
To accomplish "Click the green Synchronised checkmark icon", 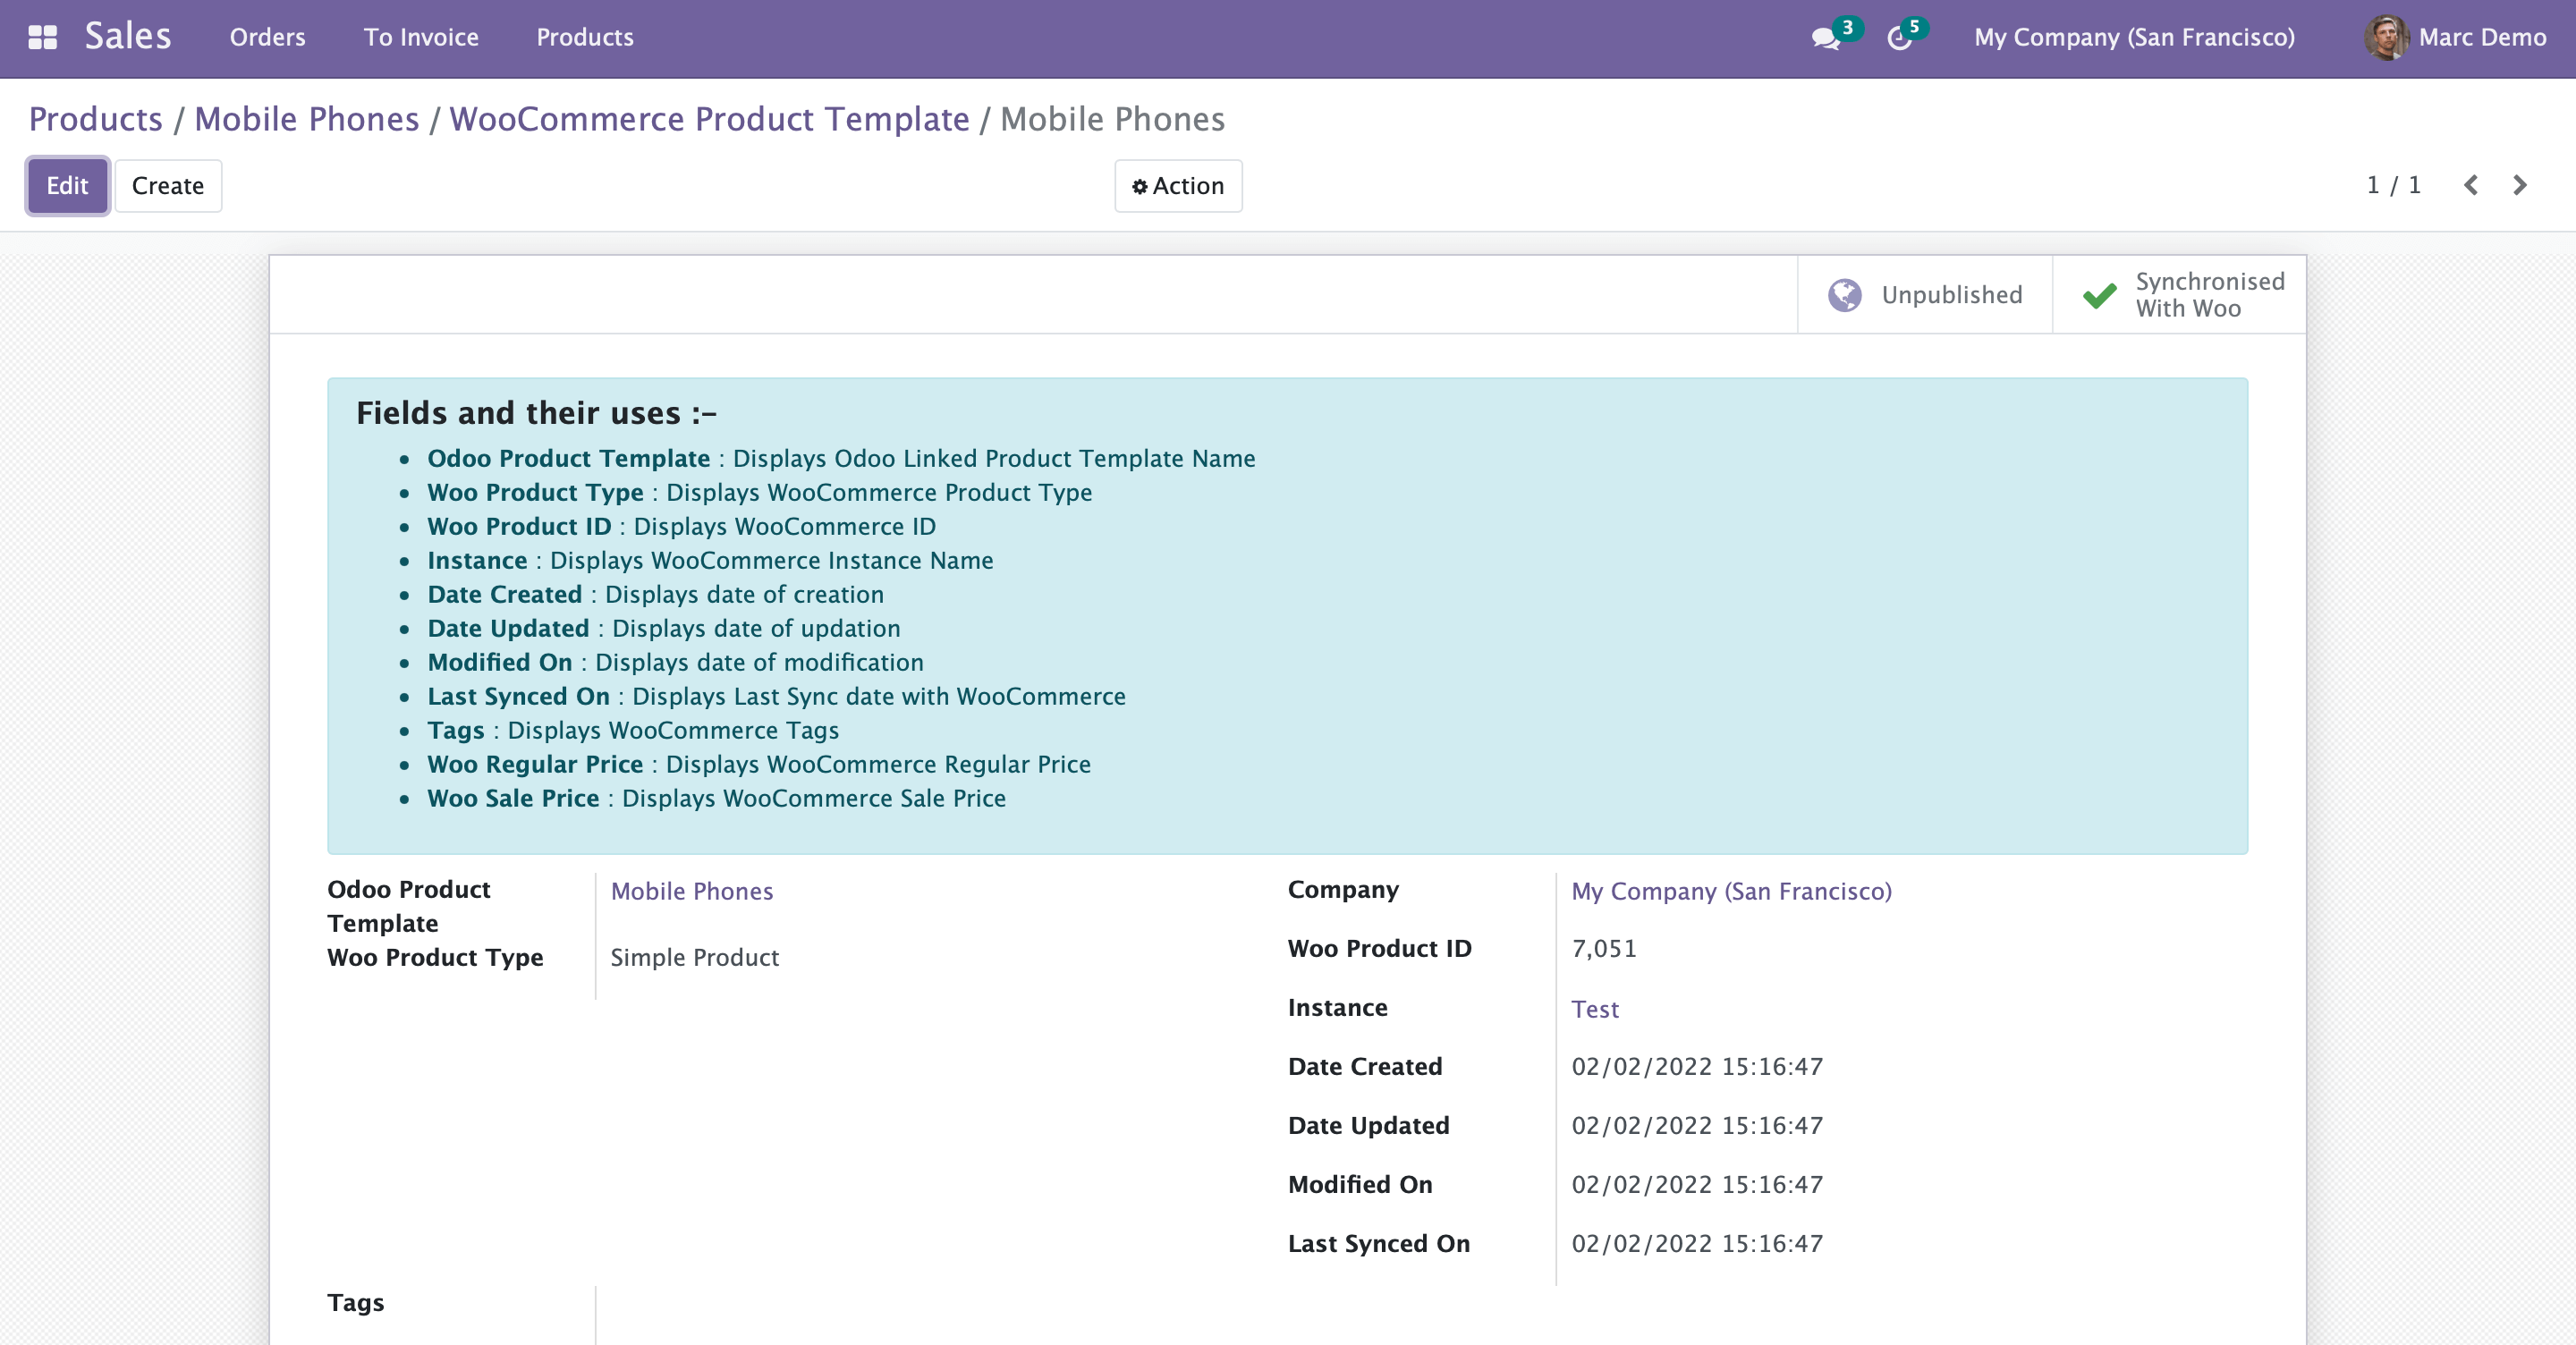I will [2099, 295].
